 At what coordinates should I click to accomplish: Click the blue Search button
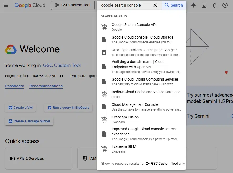(174, 5)
